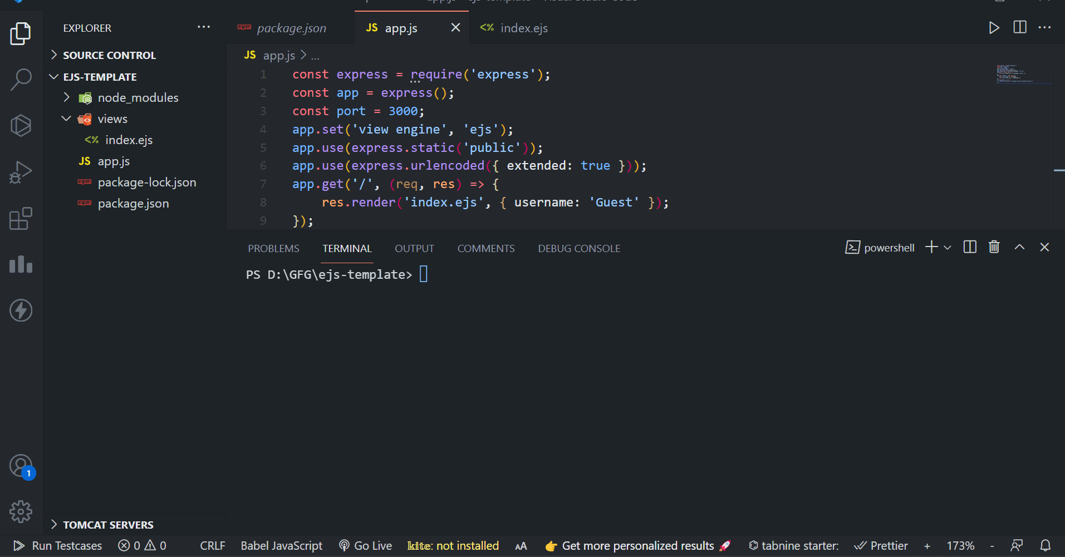Create a new terminal with plus icon
Screen dimensions: 1065x557
coord(931,247)
